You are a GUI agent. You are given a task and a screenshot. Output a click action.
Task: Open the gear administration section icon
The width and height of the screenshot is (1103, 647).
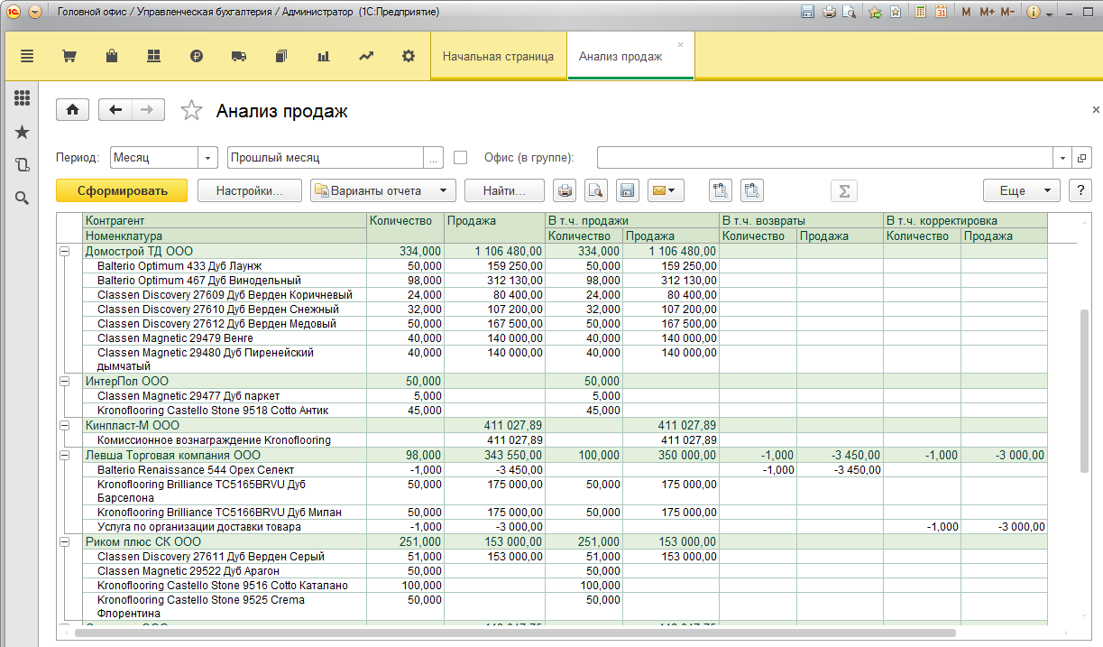409,56
